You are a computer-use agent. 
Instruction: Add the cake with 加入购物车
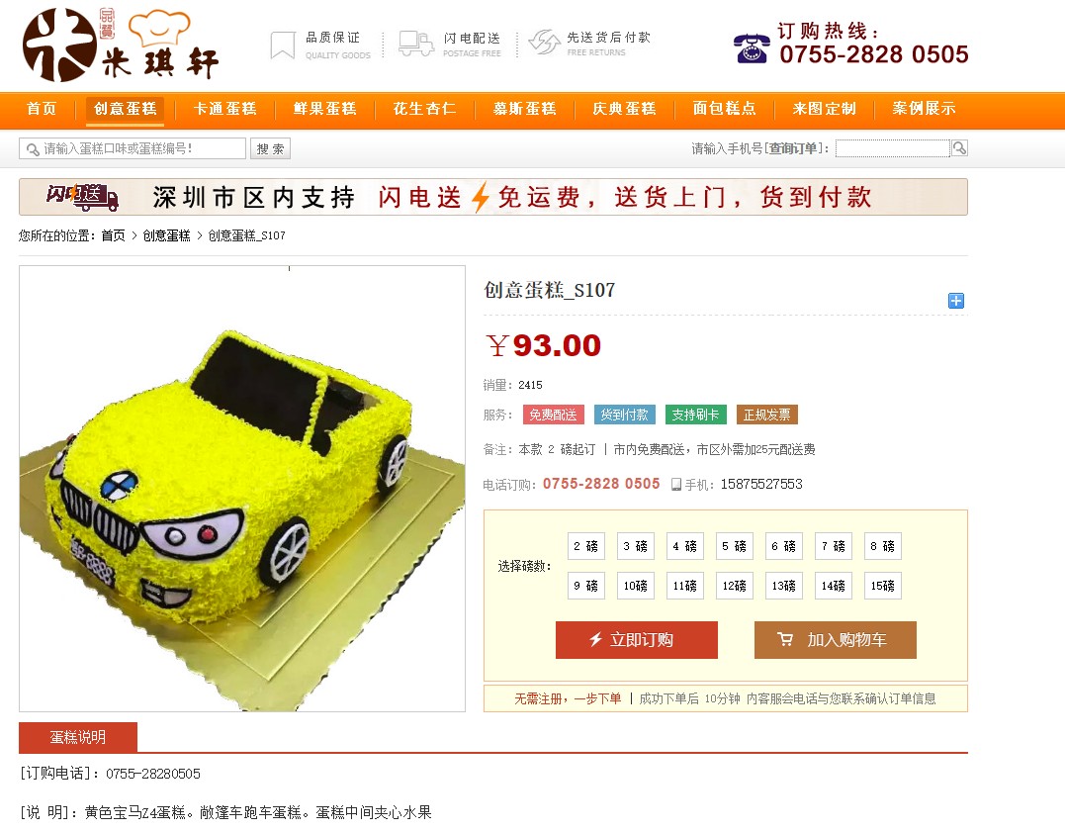pos(836,640)
